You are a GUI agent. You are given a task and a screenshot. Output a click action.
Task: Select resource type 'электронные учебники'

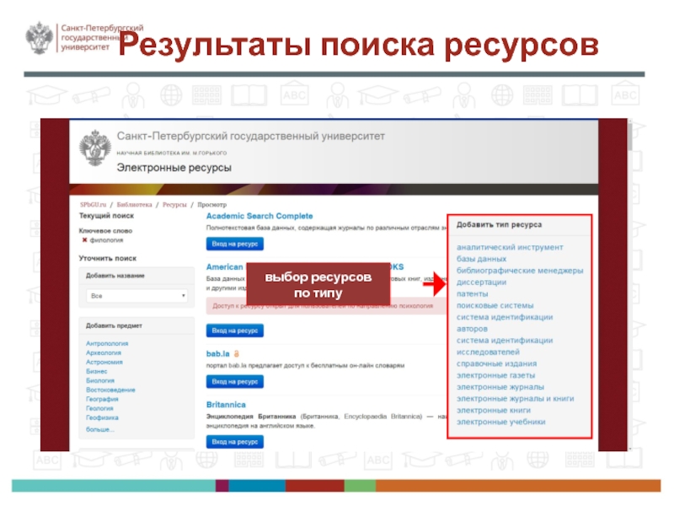(500, 422)
